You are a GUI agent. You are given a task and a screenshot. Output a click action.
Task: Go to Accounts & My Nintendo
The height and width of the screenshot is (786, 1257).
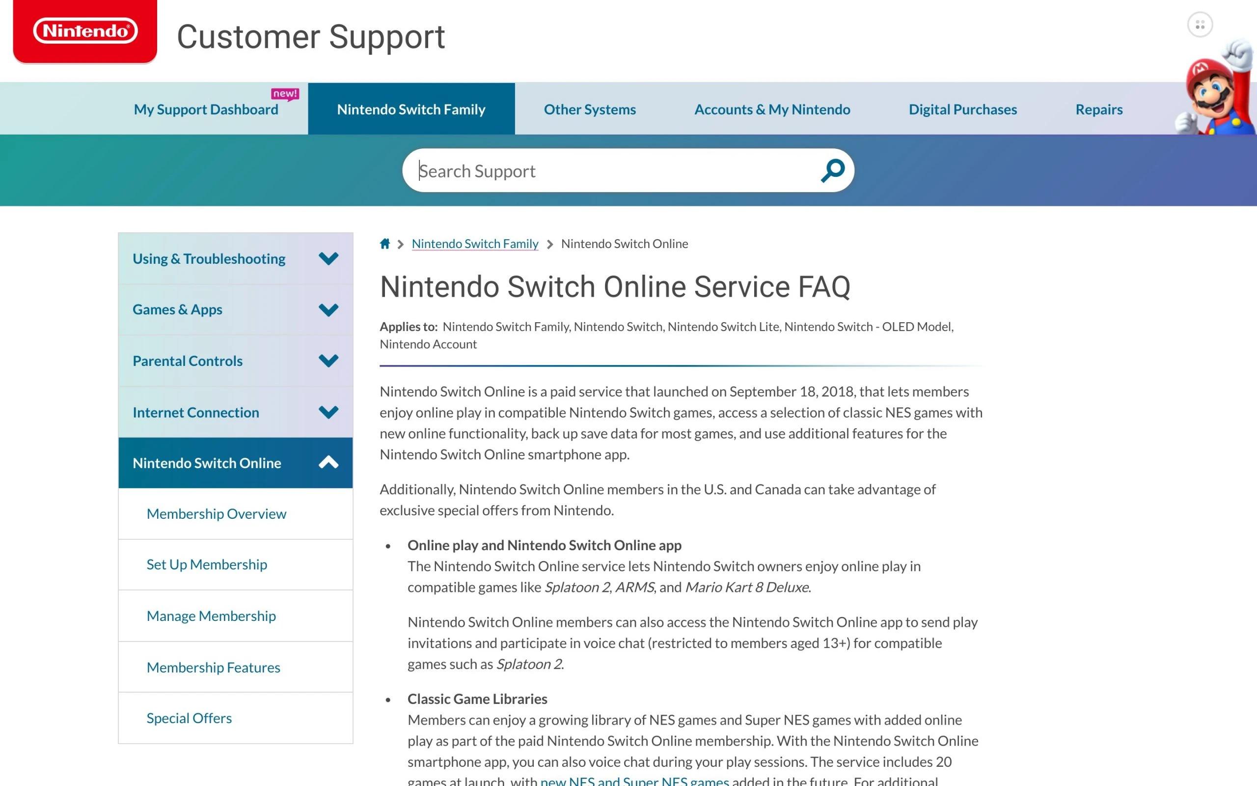772,109
